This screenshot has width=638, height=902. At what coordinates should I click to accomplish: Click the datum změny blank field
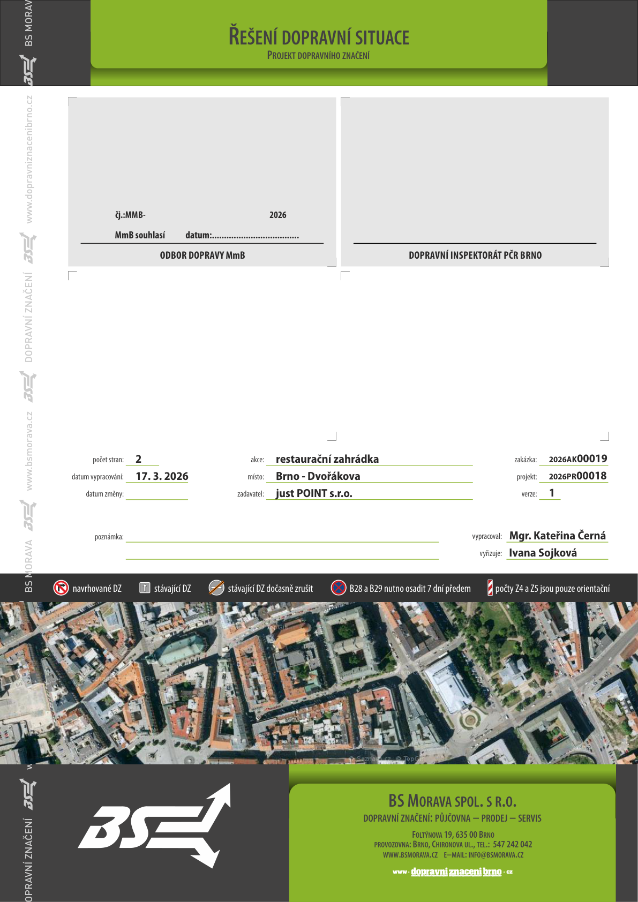tap(157, 493)
